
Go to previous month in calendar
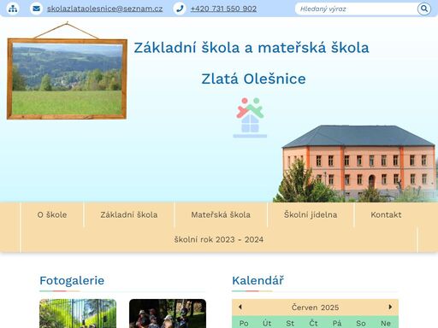point(240,307)
